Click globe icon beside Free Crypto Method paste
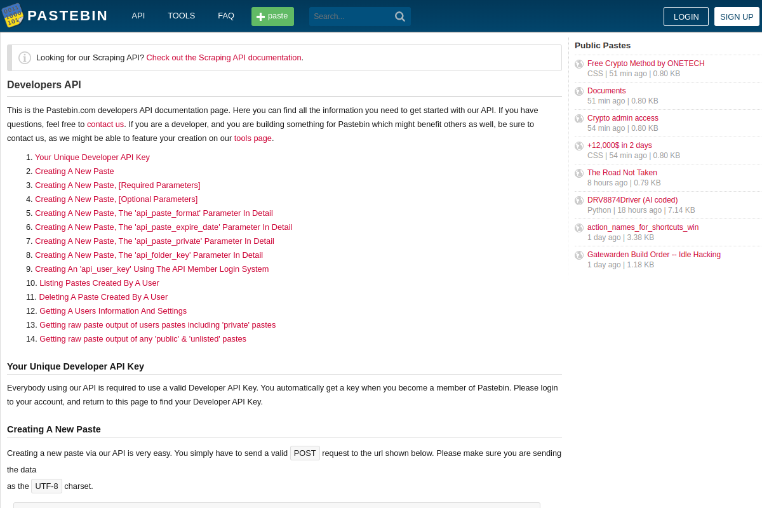Screen dimensions: 762x508 [x=579, y=64]
